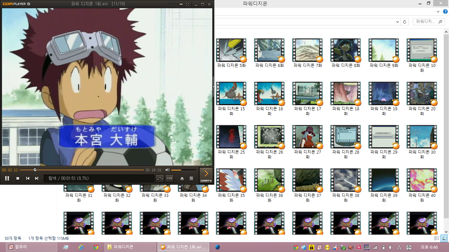Open Google Chrome pinned taskbar icon
This screenshot has height=252, width=449.
click(x=96, y=247)
